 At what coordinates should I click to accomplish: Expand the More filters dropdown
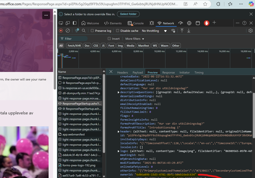click(x=135, y=39)
